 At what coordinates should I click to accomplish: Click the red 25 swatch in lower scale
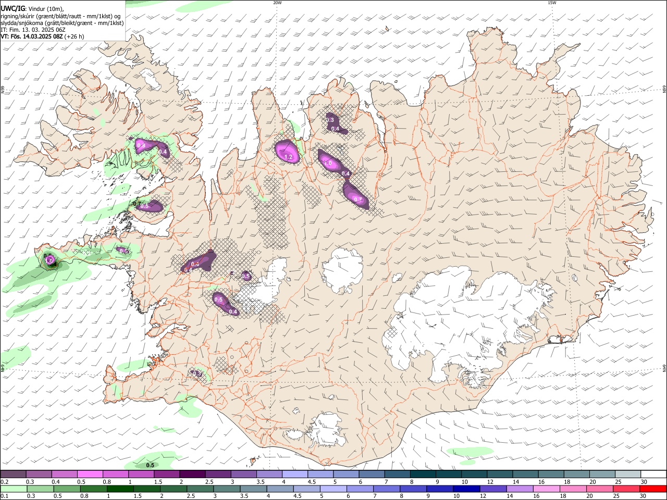626,489
